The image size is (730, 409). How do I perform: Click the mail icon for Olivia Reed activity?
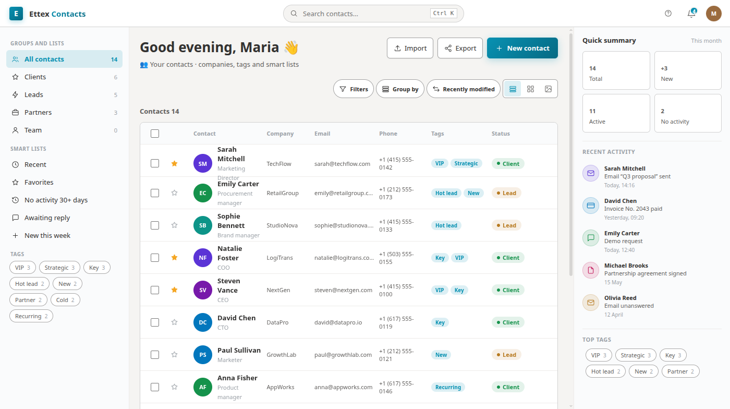(591, 303)
